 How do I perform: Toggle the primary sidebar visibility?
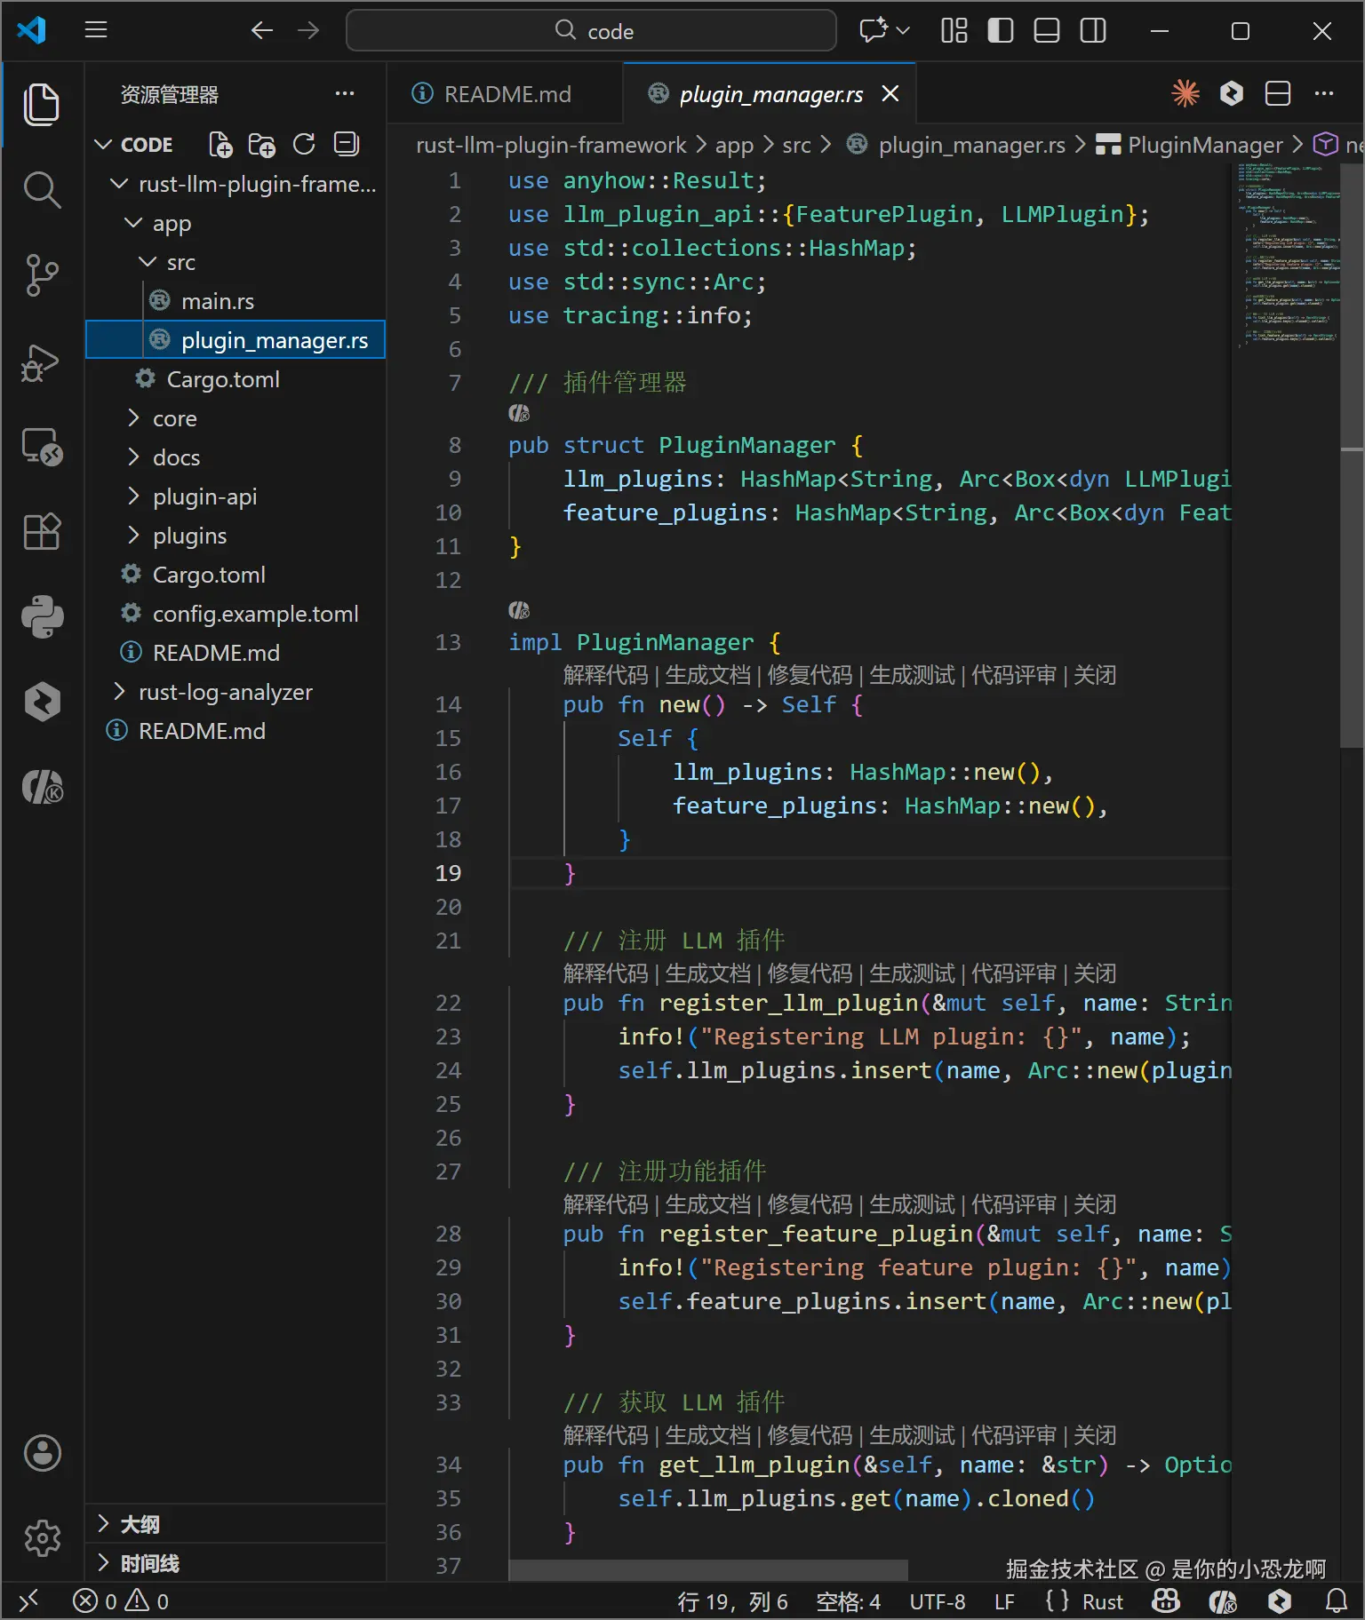click(1000, 31)
